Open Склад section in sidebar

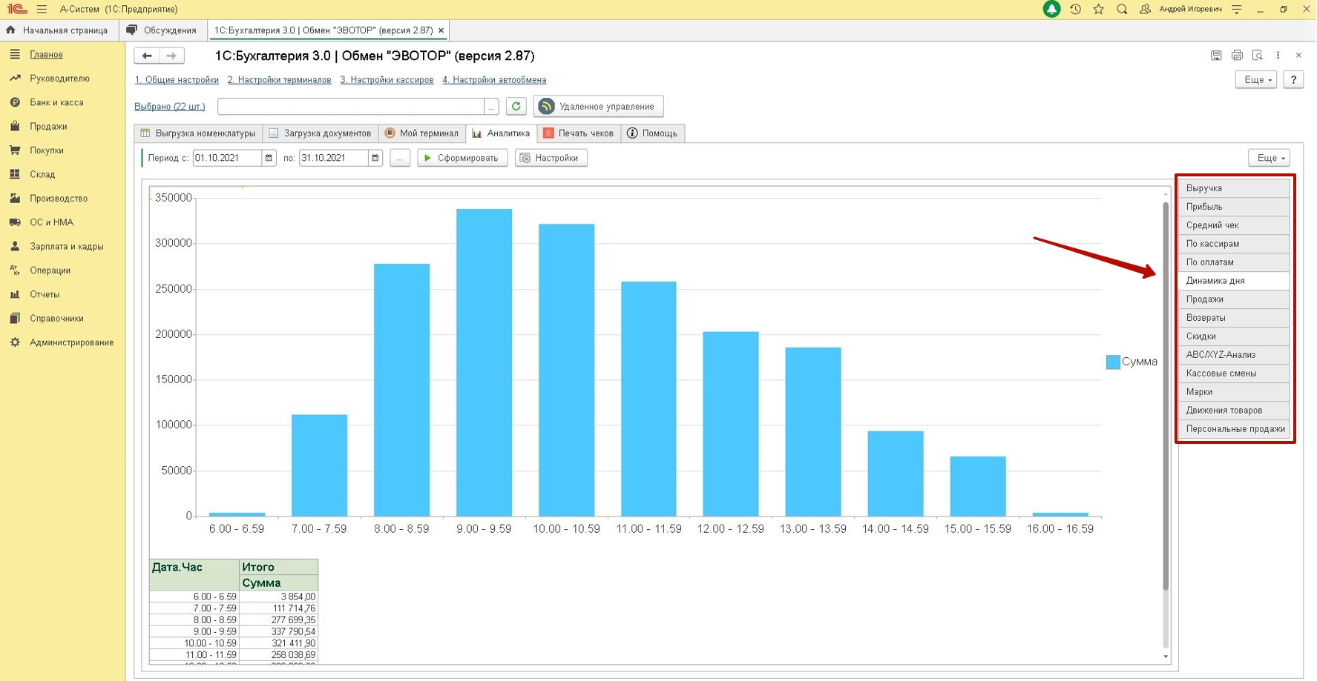(x=42, y=175)
